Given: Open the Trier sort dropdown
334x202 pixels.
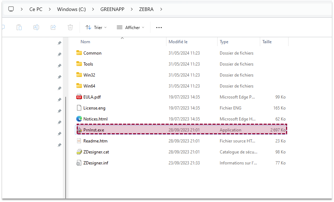Looking at the screenshot, I should [96, 27].
